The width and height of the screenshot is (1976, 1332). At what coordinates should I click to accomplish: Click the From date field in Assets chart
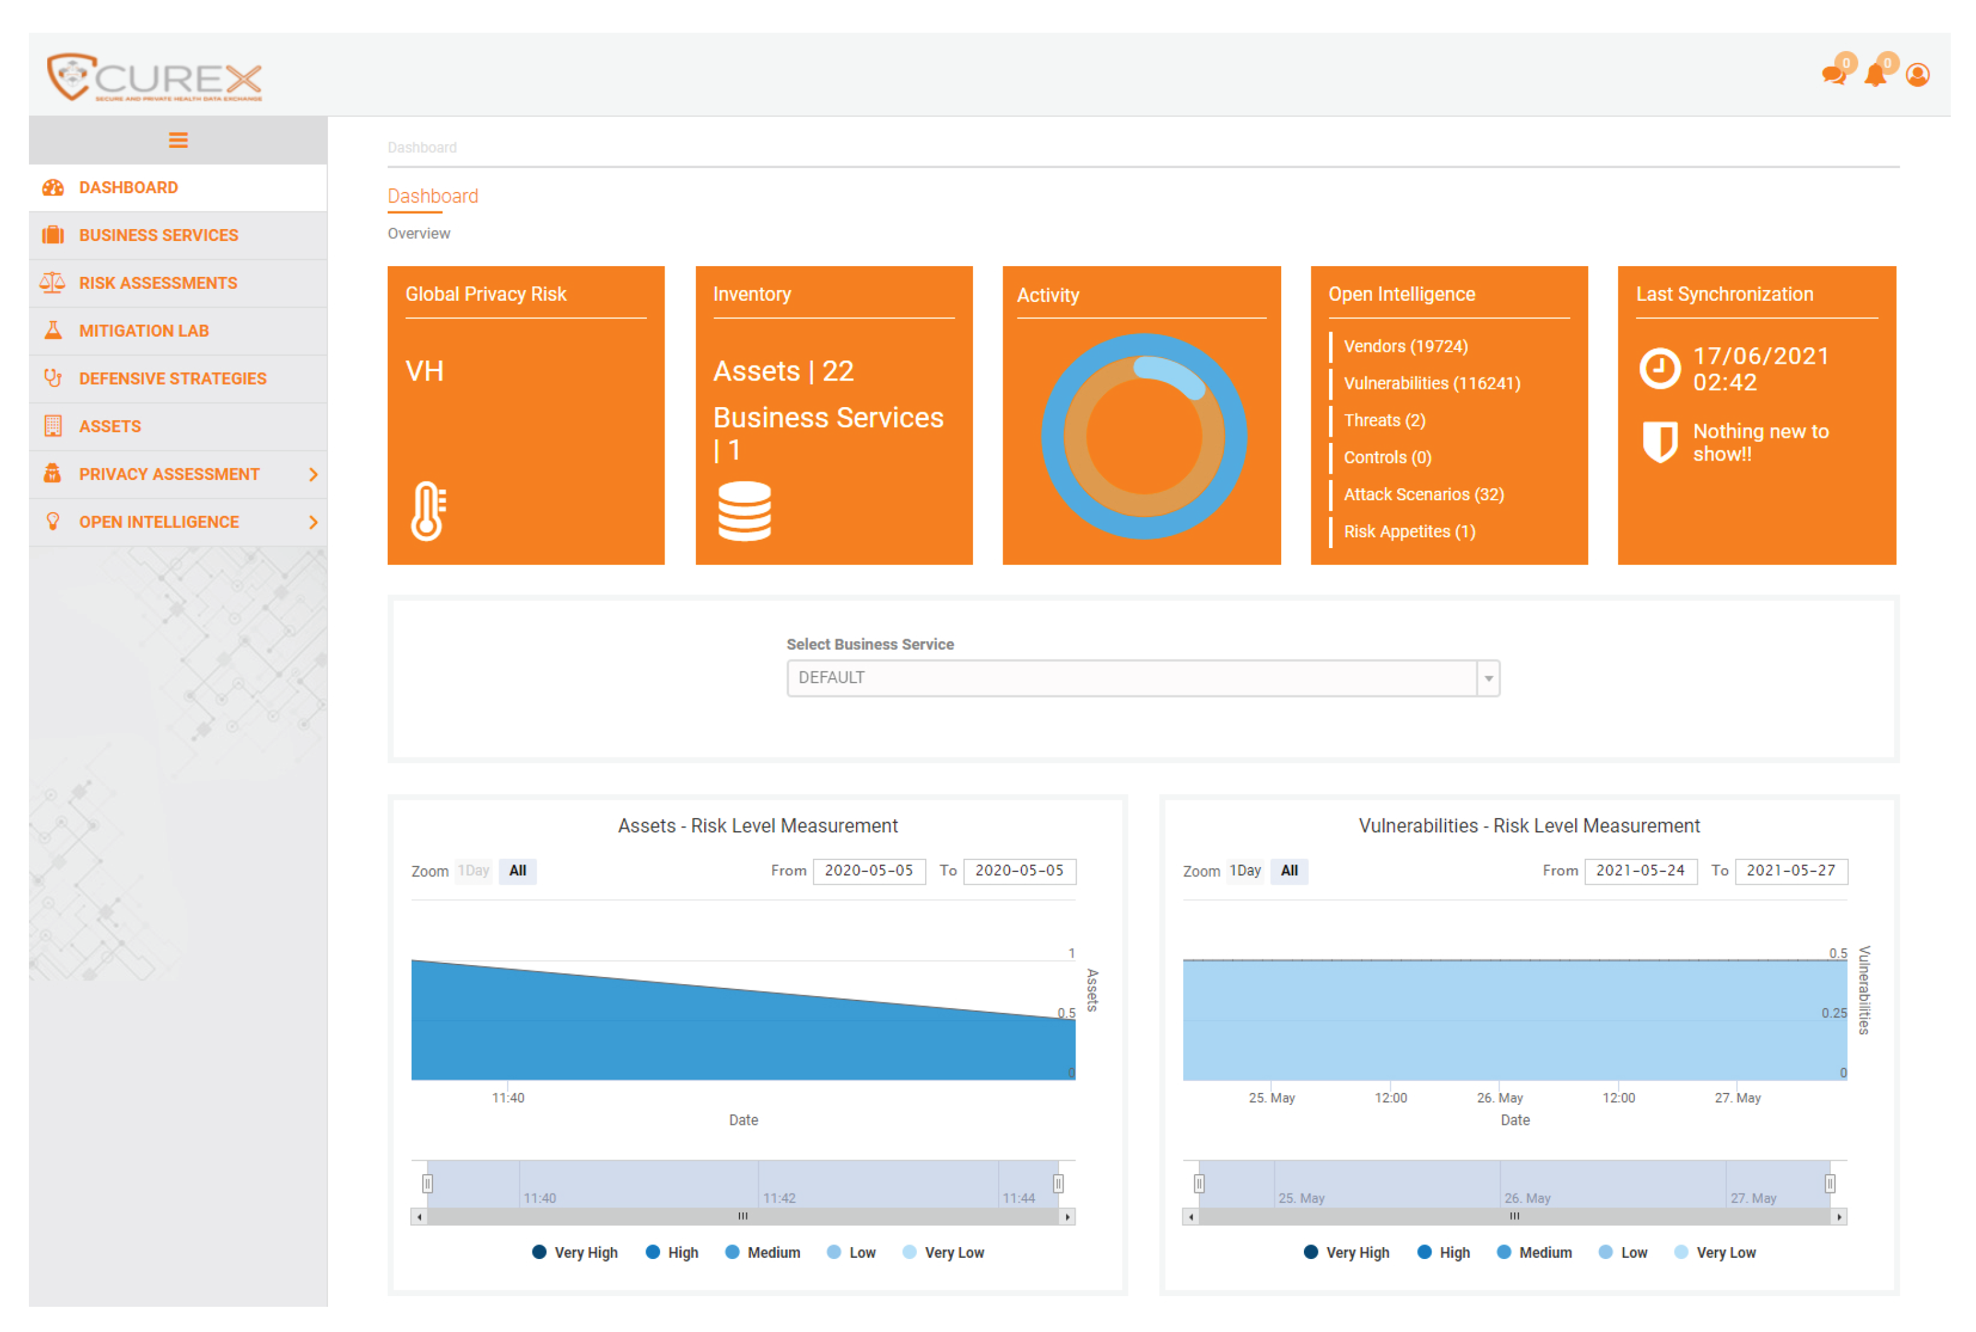[868, 871]
